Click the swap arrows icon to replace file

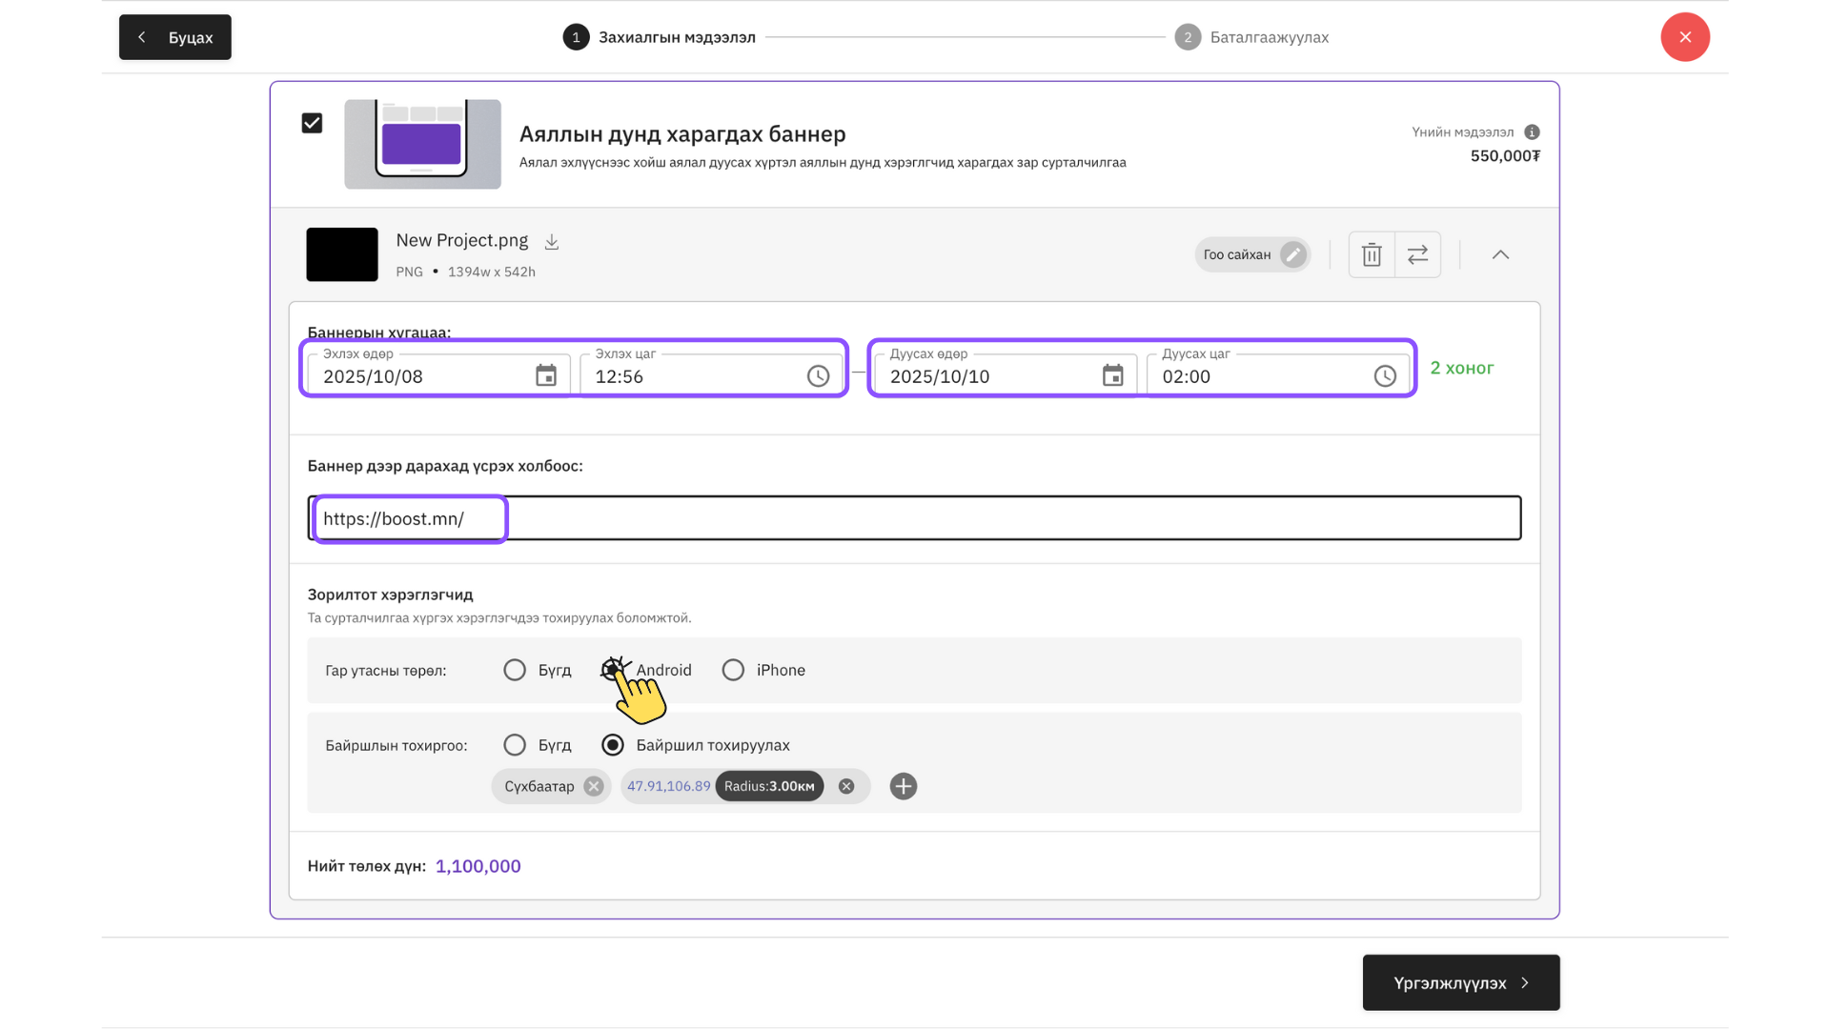click(x=1417, y=254)
